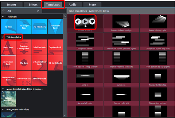This screenshot has height=118, width=175.
Task: Click the back arrow next to All
Action: (4, 11)
